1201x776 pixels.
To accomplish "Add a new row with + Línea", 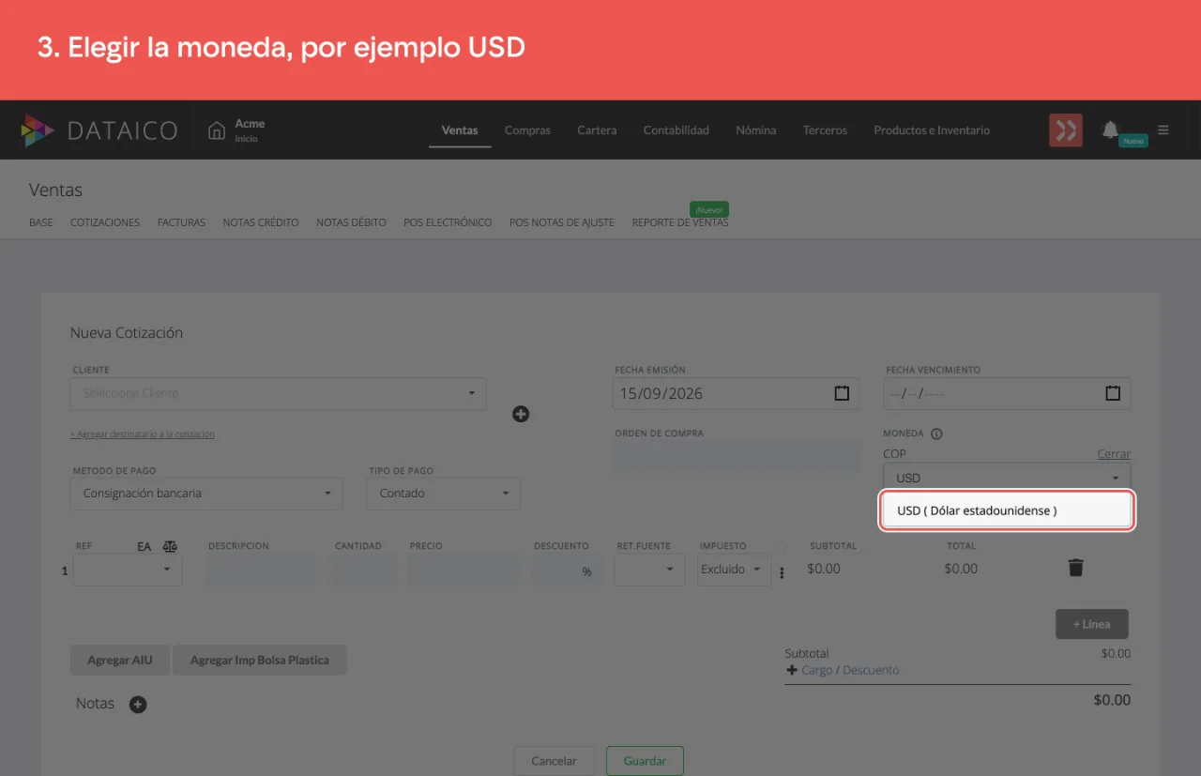I will point(1092,624).
